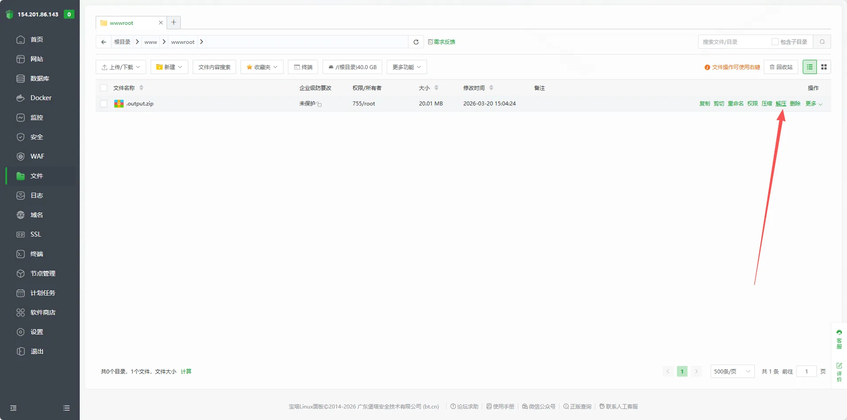Go to the Database (数据库) sidebar item
Viewport: 847px width, 420px height.
(x=39, y=78)
